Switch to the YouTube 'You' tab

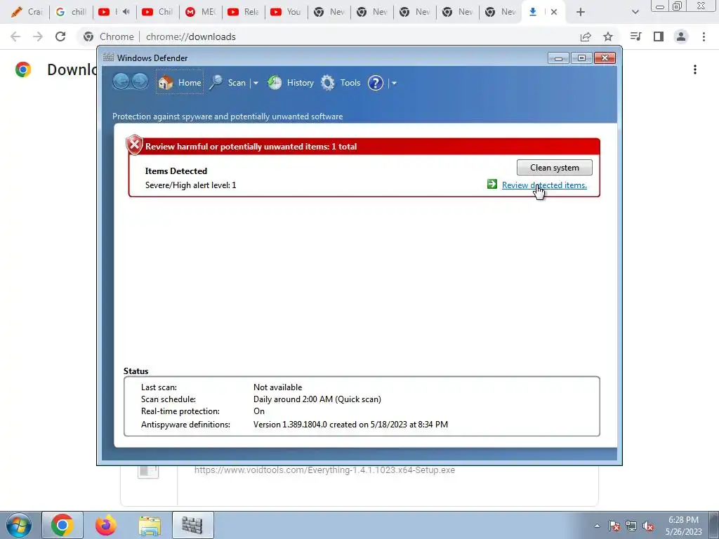pos(286,12)
